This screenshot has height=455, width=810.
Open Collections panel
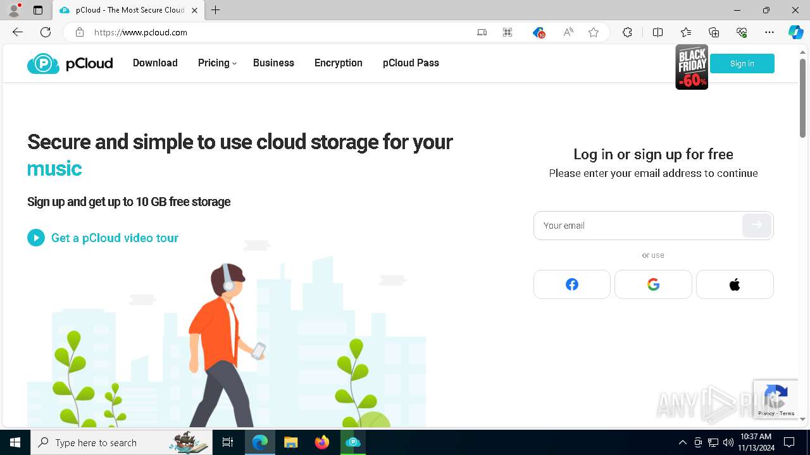tap(714, 32)
